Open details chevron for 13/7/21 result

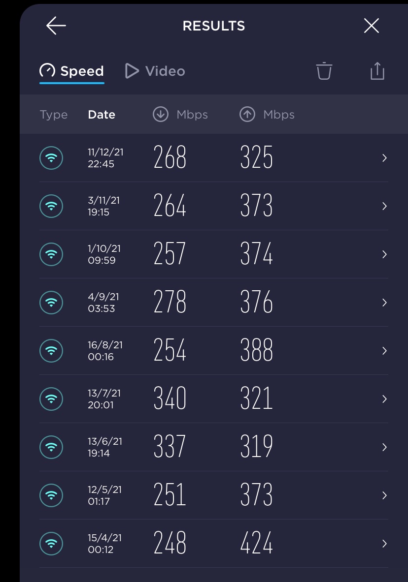pos(384,398)
